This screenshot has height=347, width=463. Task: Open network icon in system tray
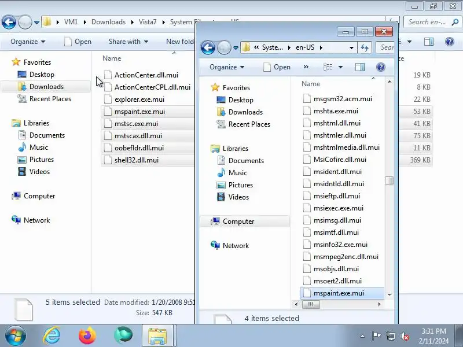click(390, 336)
